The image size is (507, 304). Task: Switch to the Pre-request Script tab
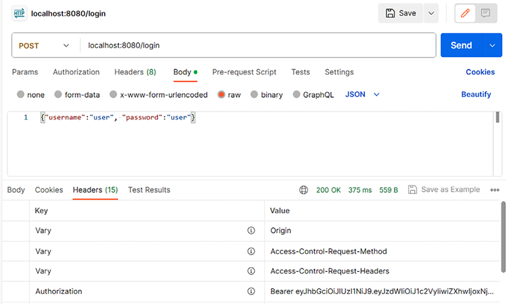(244, 72)
